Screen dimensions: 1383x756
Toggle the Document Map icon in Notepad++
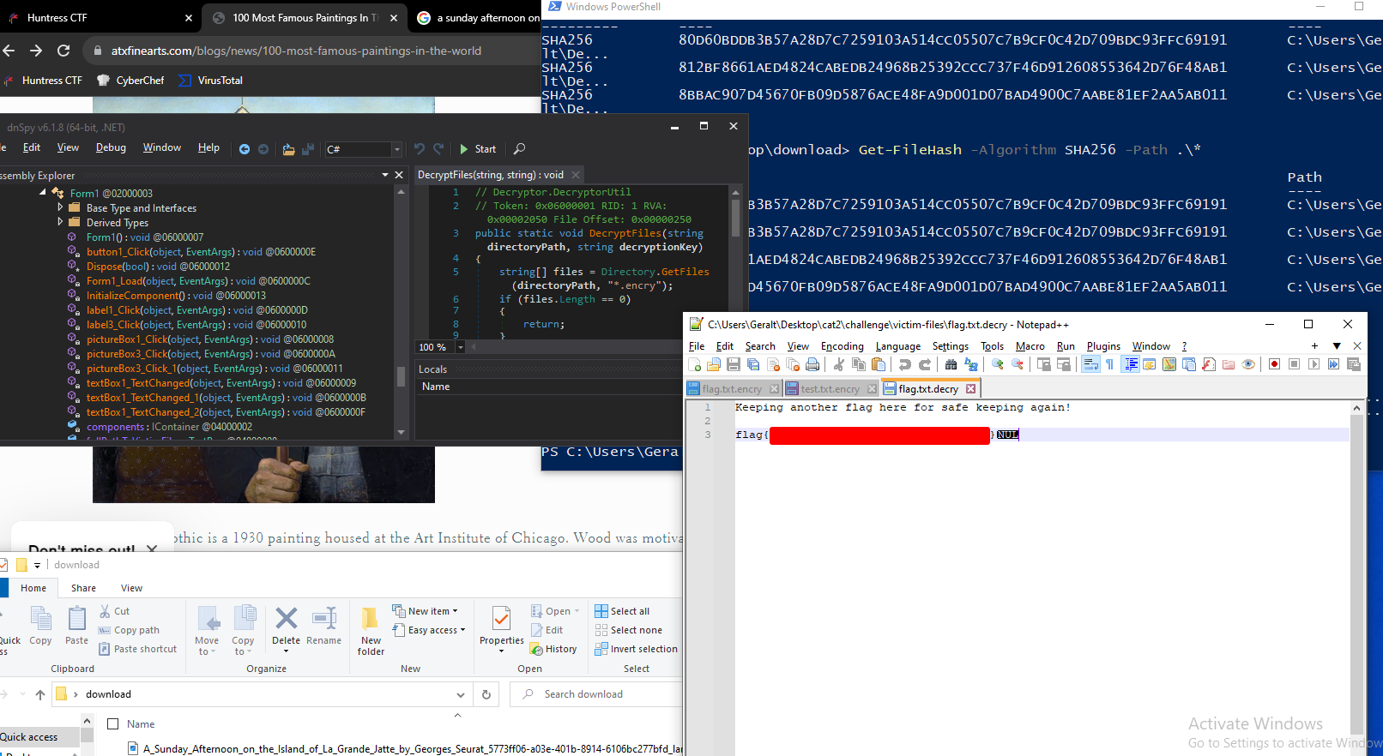[1169, 364]
